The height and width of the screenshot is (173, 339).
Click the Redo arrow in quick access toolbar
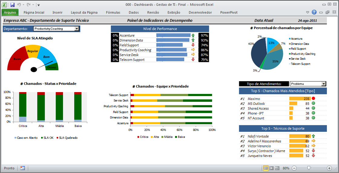[28, 5]
